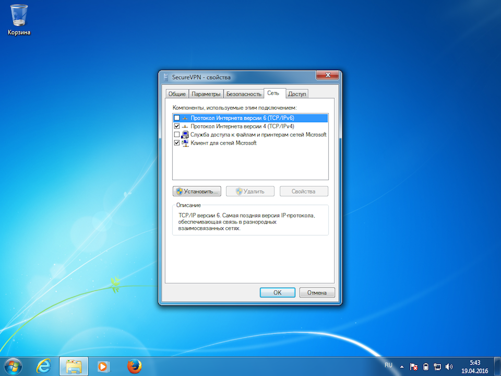
Task: Switch to the Доступ tab
Action: (297, 94)
